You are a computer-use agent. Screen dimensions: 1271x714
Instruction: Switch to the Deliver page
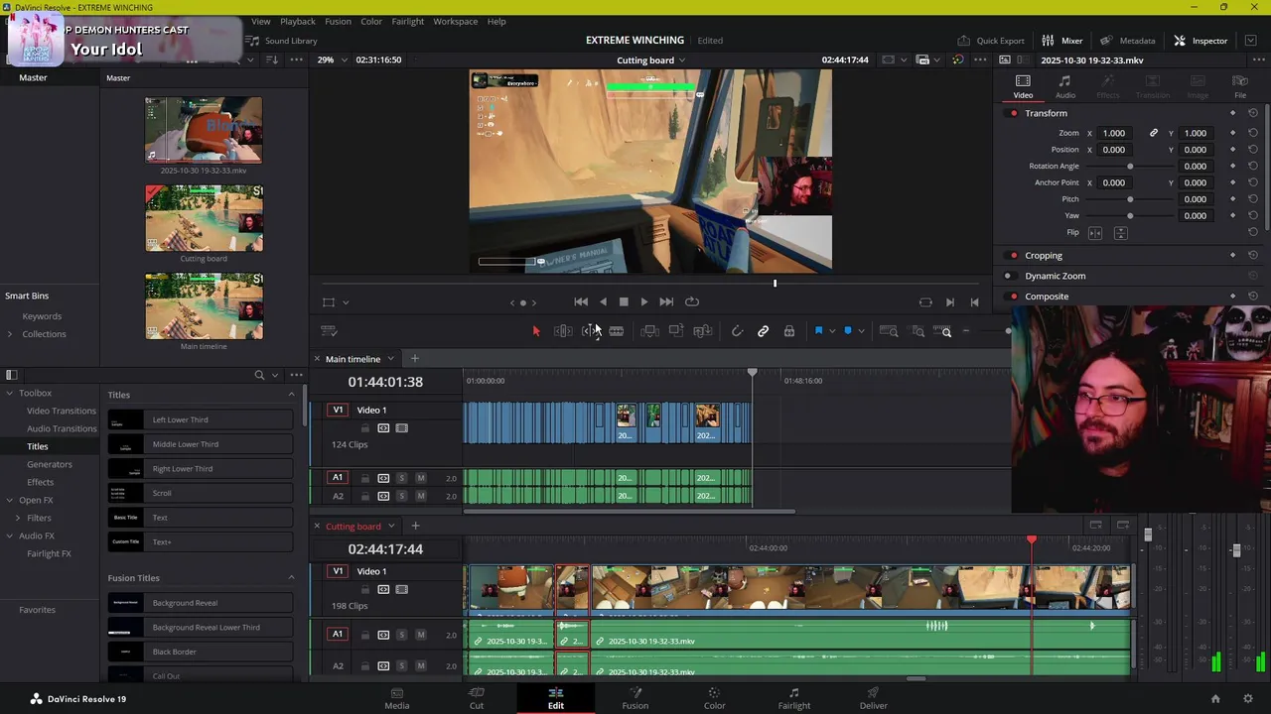tap(874, 698)
